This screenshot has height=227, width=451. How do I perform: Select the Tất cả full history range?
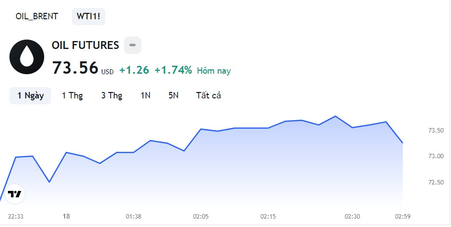pos(208,95)
